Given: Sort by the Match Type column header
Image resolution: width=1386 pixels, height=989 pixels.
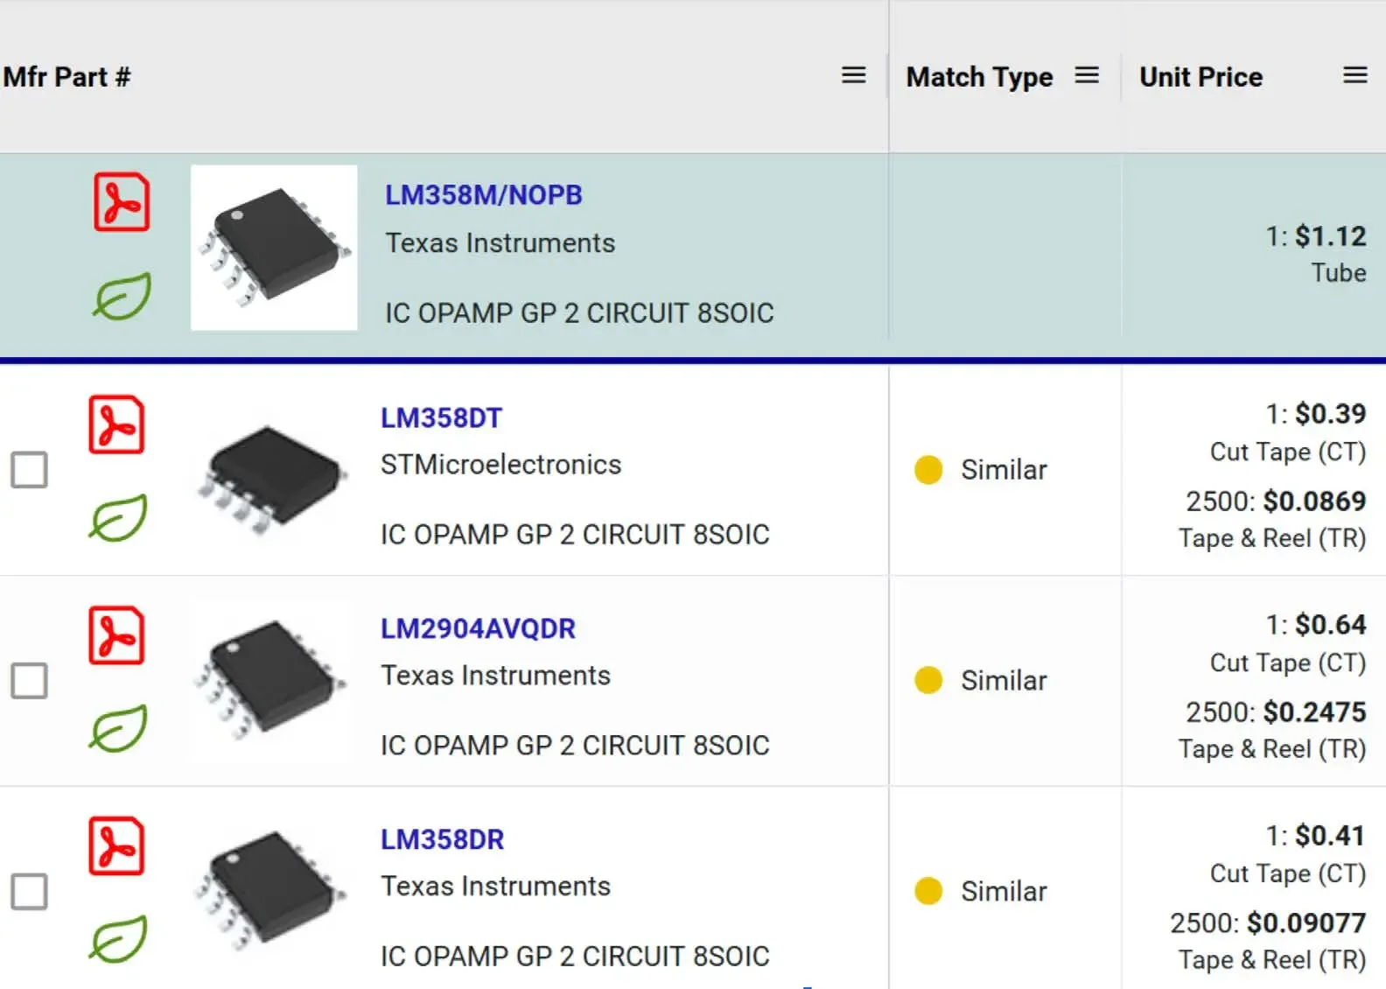Looking at the screenshot, I should [979, 77].
